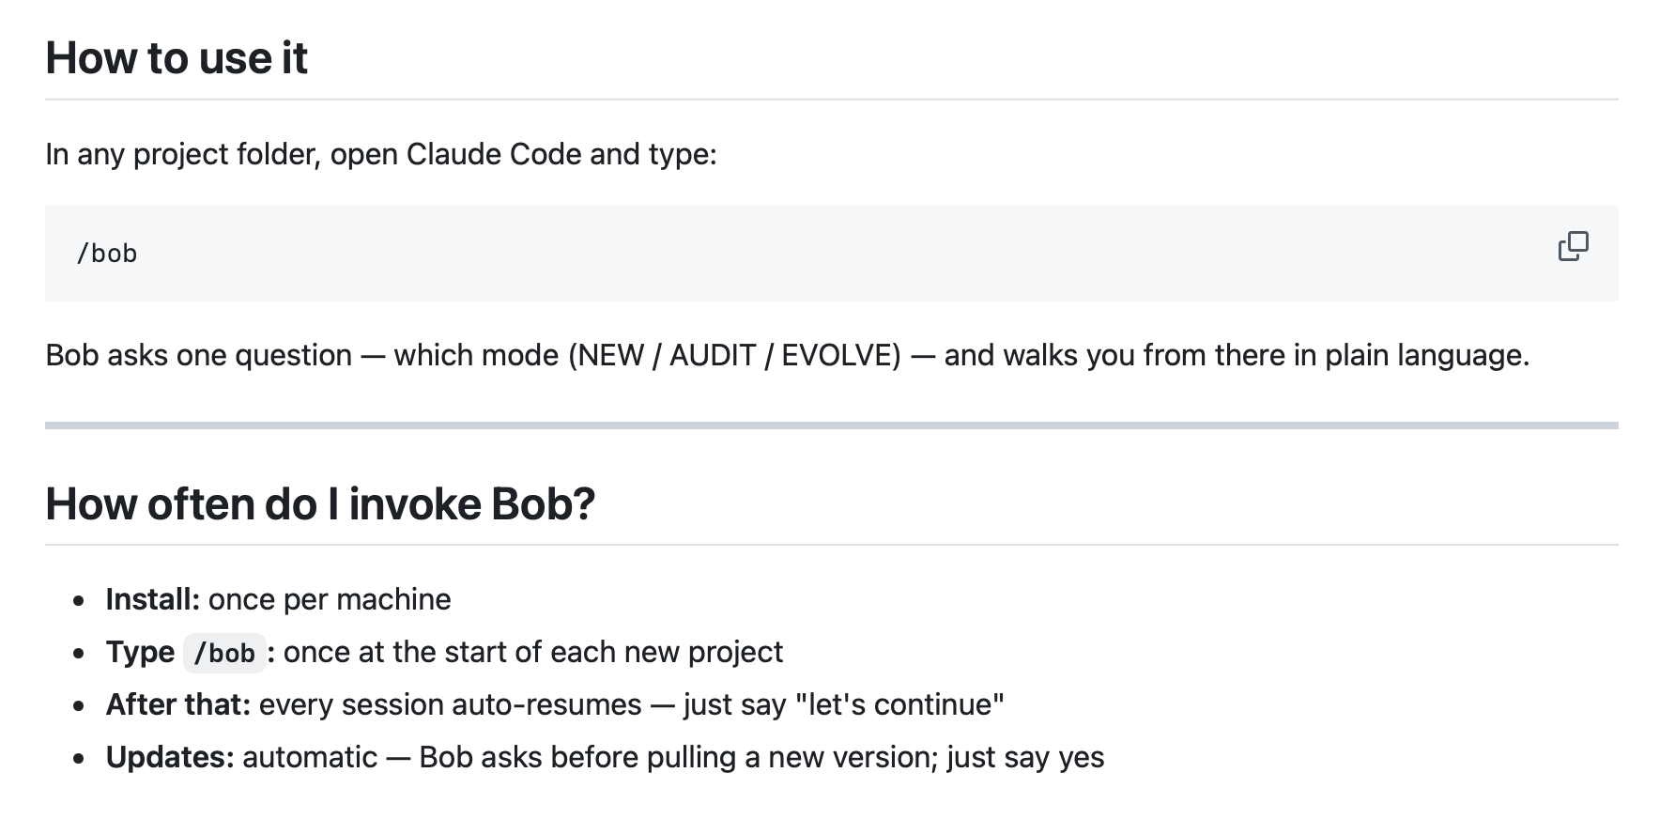Click the /bob text inside the code block

click(107, 254)
